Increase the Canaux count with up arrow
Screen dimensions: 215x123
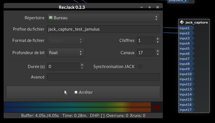coord(158,51)
